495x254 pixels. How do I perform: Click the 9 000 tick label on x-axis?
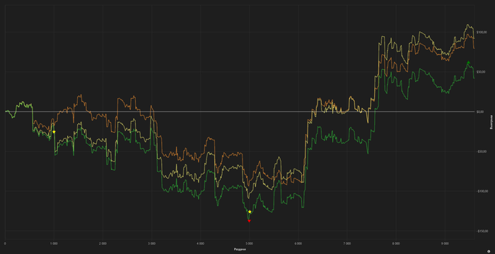445,243
